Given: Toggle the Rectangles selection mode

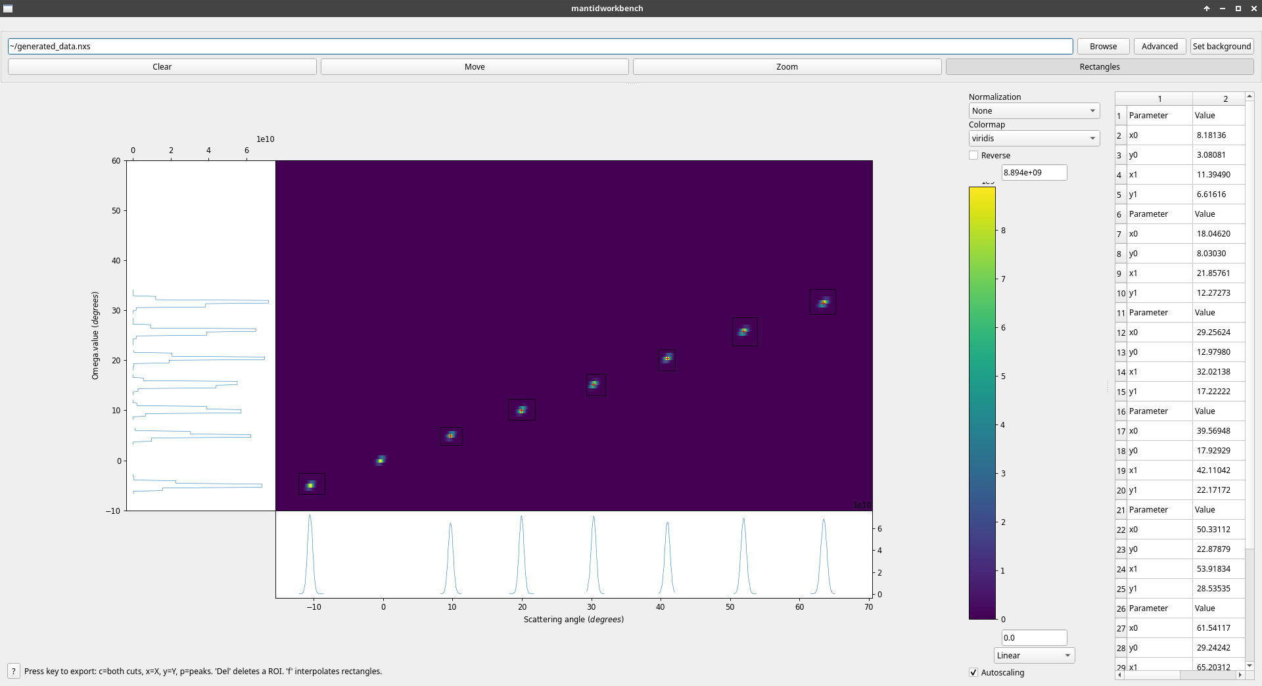Looking at the screenshot, I should pyautogui.click(x=1099, y=66).
